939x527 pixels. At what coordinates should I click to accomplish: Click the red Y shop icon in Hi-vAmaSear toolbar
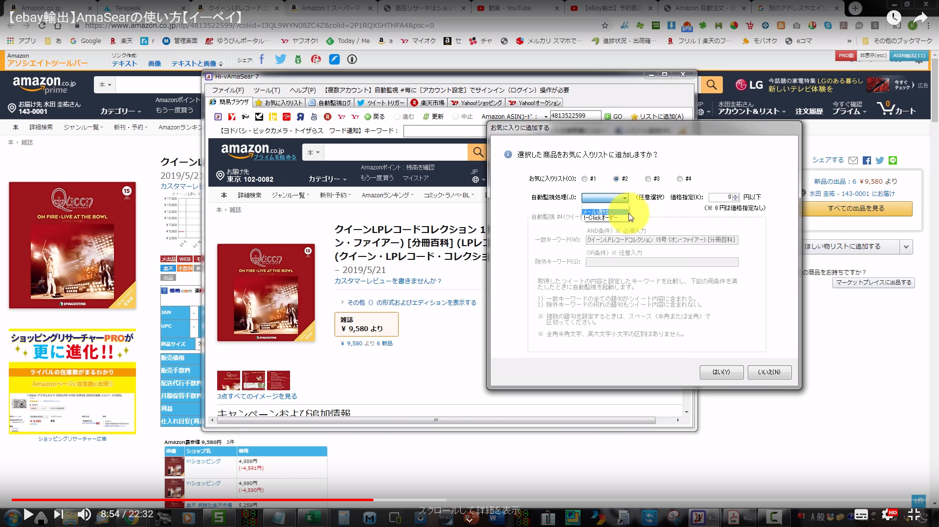[232, 117]
